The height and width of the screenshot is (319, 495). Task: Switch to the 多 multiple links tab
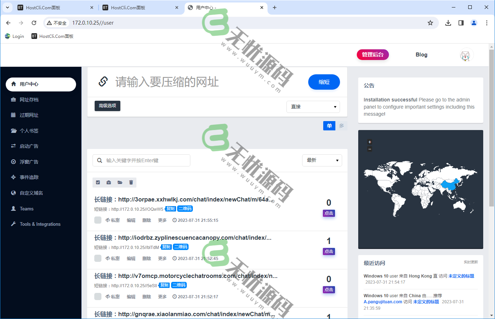(x=341, y=125)
